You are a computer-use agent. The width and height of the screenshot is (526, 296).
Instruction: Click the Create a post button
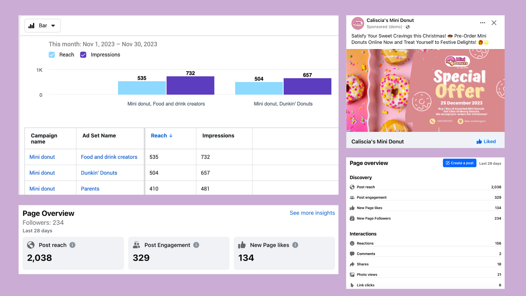[x=459, y=163]
